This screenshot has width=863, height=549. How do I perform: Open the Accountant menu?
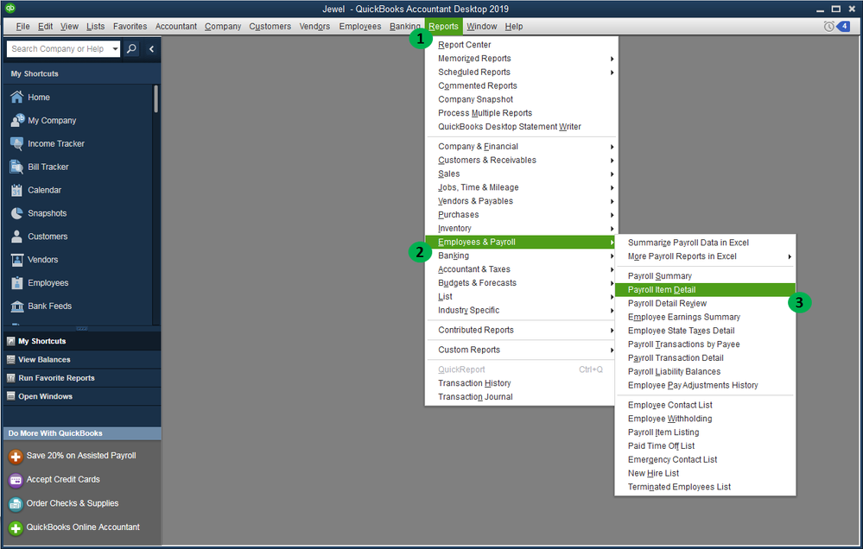175,27
